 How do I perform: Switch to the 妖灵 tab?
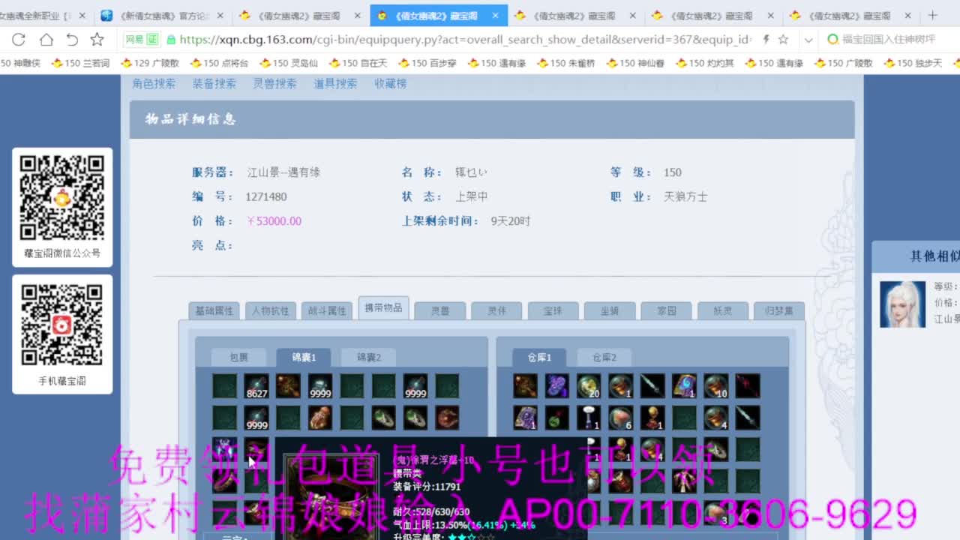pyautogui.click(x=722, y=310)
